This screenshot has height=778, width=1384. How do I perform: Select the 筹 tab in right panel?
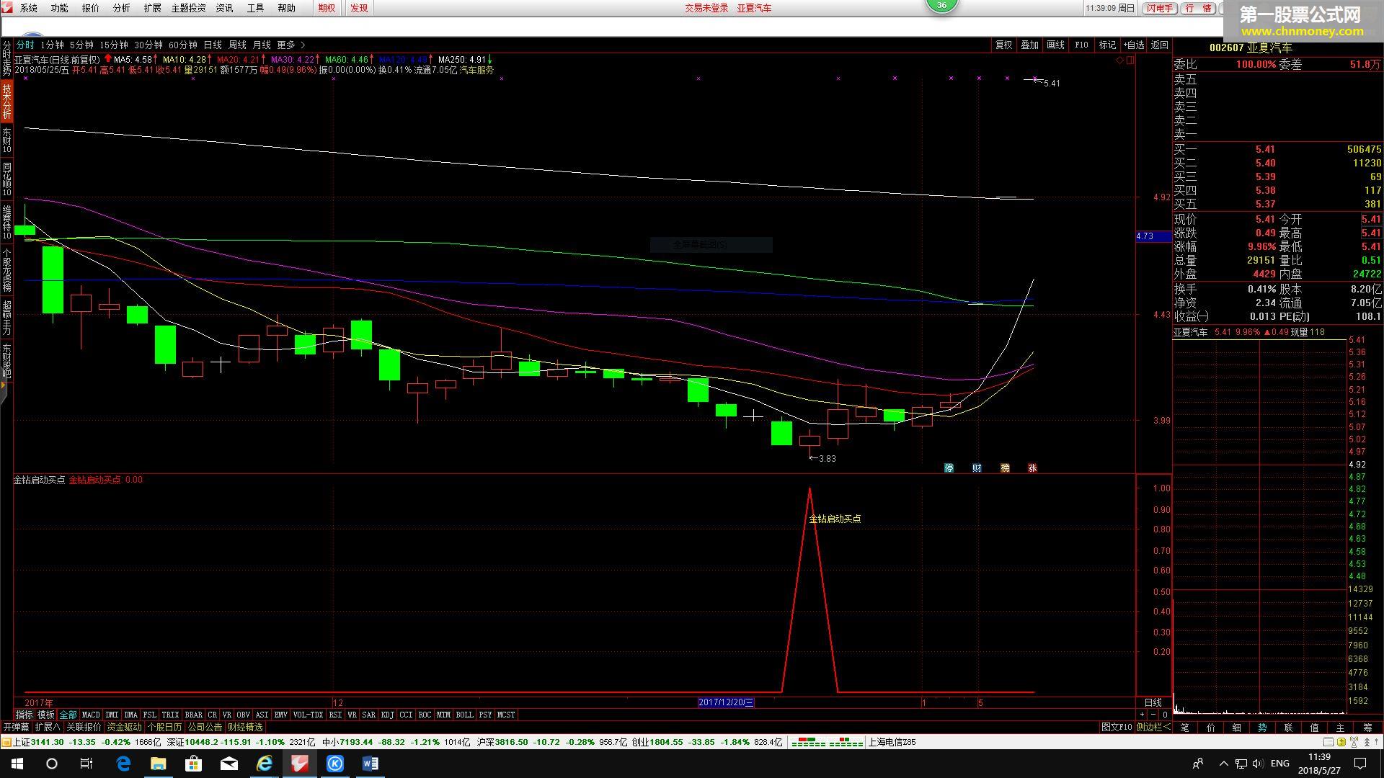pyautogui.click(x=1367, y=728)
